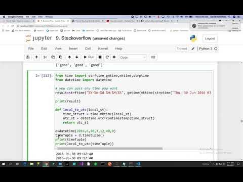243x182 pixels.
Task: Click the return utc_st line
Action: (75, 122)
